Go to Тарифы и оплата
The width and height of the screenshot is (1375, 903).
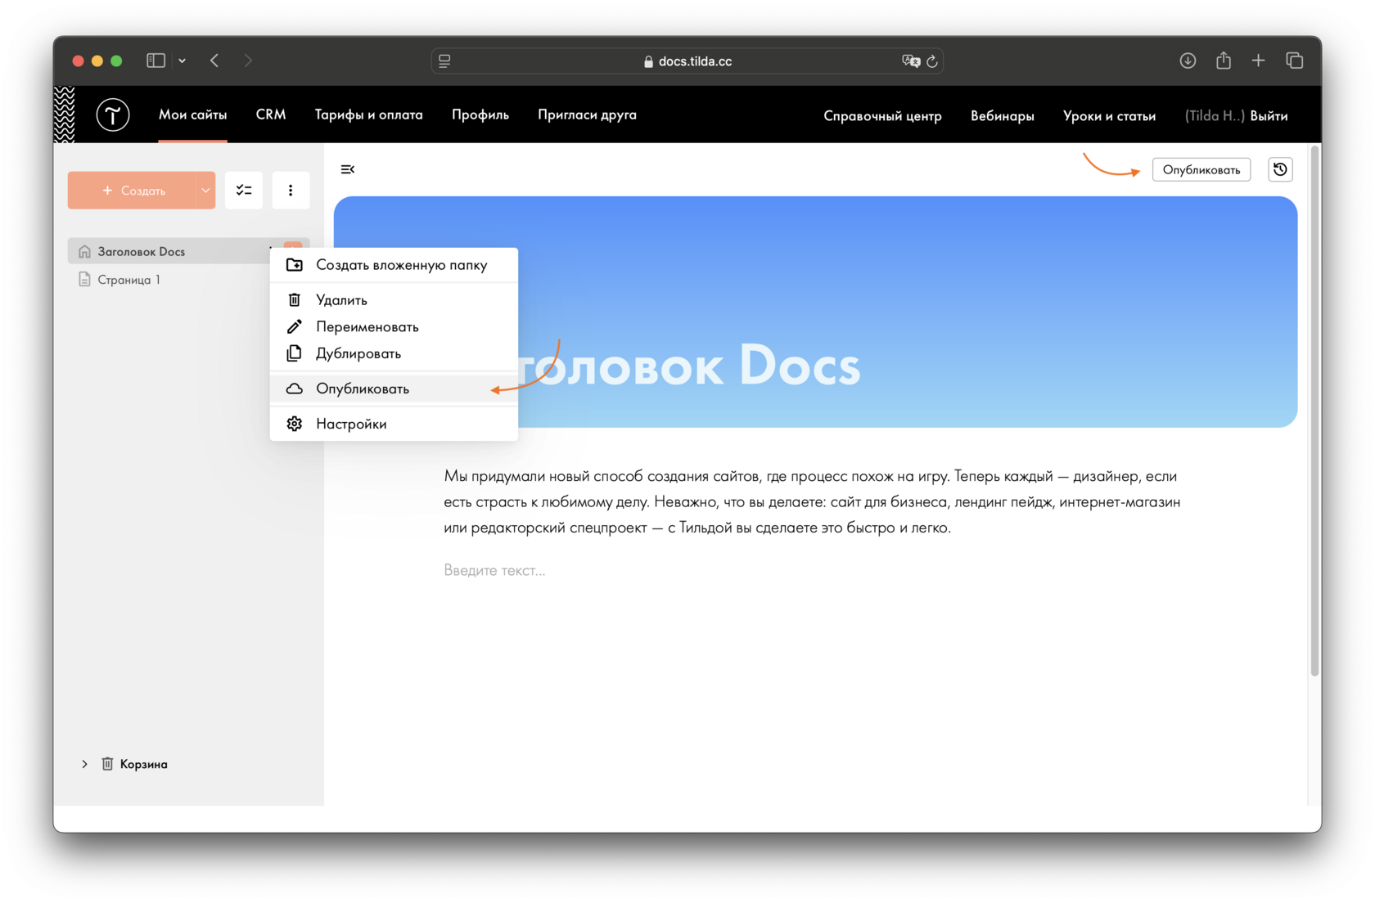click(x=368, y=115)
